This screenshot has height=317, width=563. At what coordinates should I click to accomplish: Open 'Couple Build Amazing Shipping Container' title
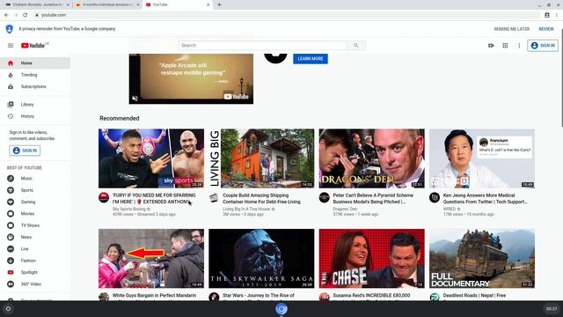coord(261,198)
